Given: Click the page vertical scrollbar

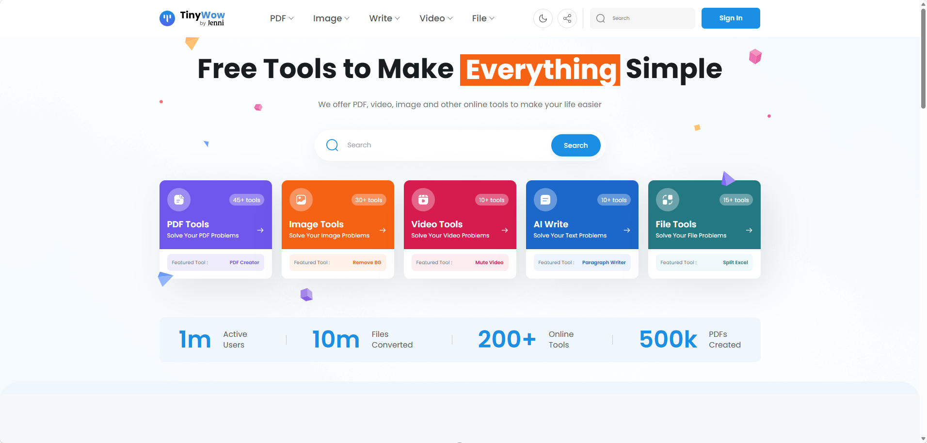Looking at the screenshot, I should (x=923, y=58).
